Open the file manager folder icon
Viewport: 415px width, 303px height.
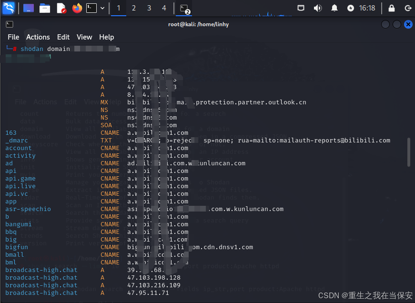pyautogui.click(x=45, y=8)
